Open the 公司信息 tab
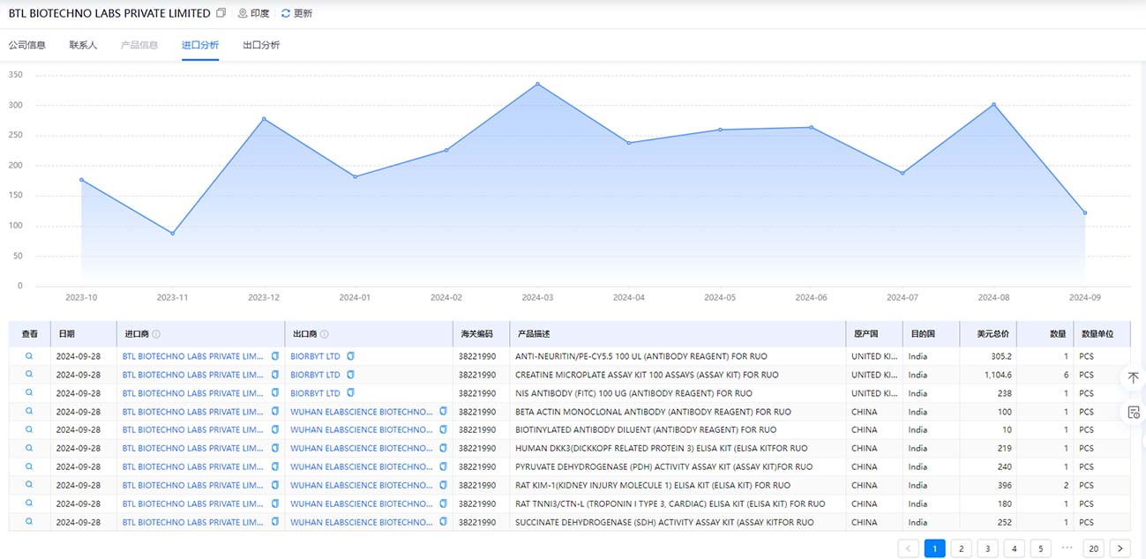The height and width of the screenshot is (559, 1146). (x=26, y=45)
